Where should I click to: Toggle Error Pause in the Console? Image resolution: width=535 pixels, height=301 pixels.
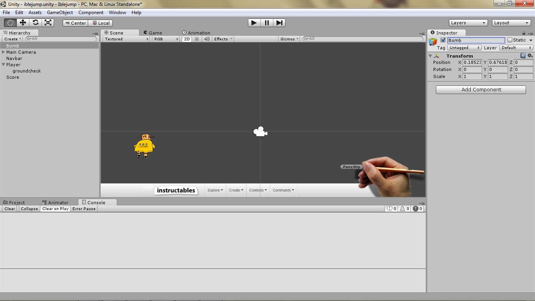84,209
